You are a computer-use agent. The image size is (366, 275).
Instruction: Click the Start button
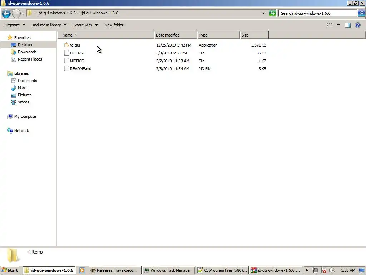[x=10, y=271]
